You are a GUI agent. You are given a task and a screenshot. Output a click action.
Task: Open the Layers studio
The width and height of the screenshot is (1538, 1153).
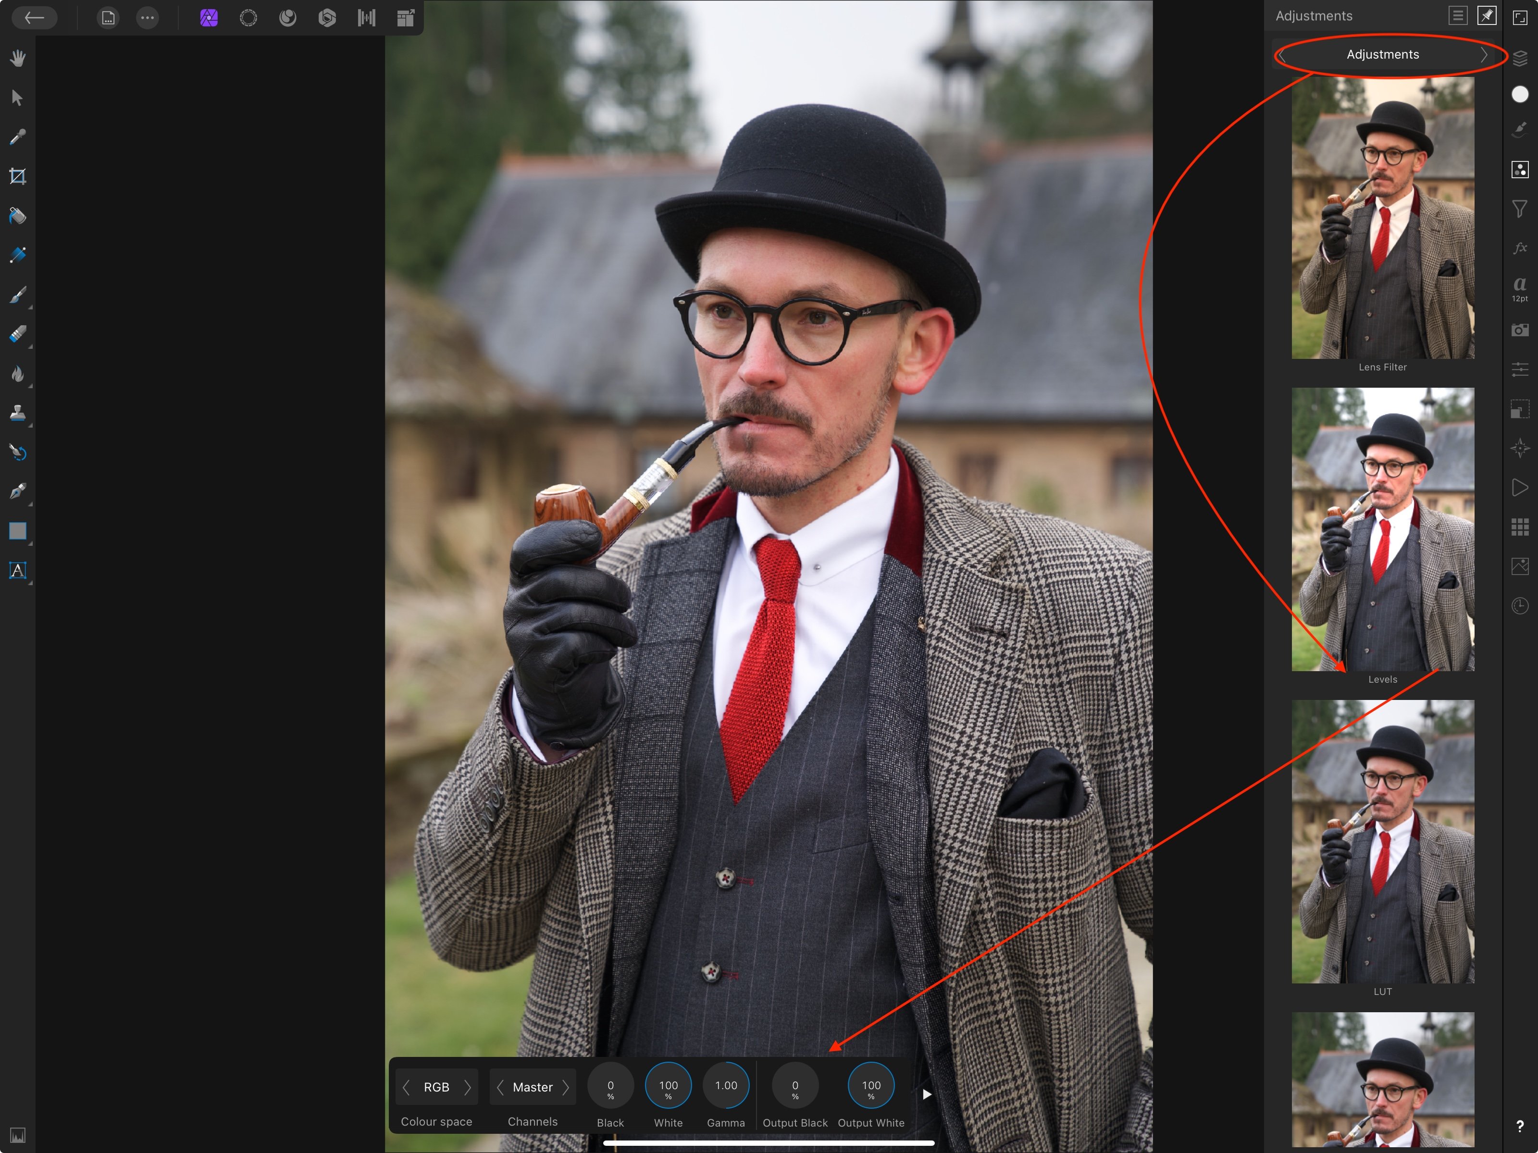1520,59
